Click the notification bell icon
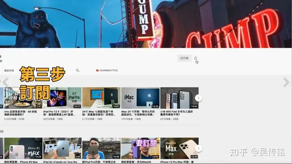 click(195, 58)
